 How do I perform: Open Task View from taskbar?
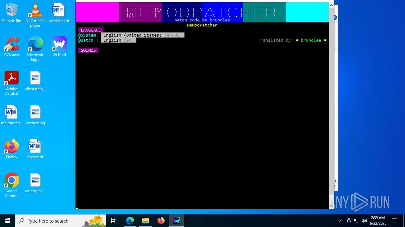pos(114,221)
